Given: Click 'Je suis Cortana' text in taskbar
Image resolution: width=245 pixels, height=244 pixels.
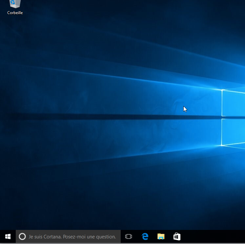Looking at the screenshot, I should pos(45,236).
